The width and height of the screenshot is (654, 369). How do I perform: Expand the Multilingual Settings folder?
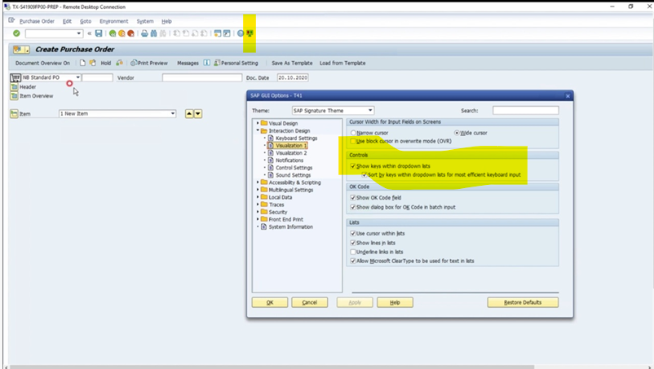258,190
